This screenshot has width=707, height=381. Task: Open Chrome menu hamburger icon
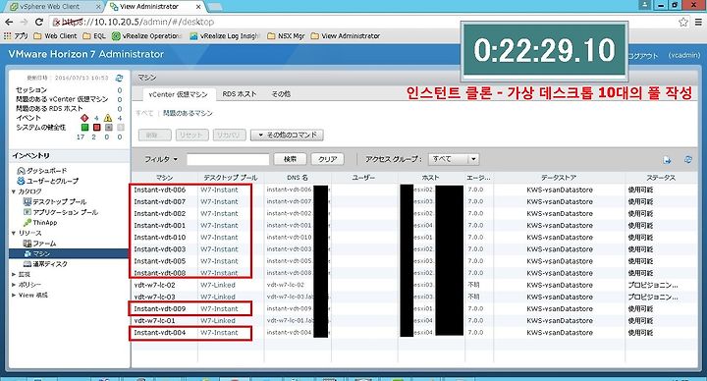point(698,22)
